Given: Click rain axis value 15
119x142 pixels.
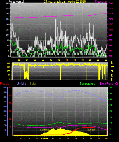Looking at the screenshot, I should [x=10, y=111].
